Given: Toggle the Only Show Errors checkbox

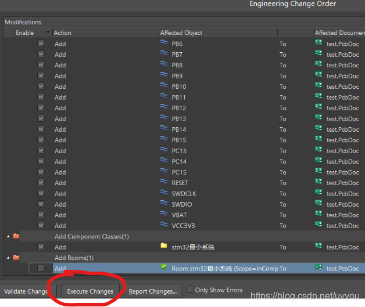Looking at the screenshot, I should pyautogui.click(x=189, y=290).
